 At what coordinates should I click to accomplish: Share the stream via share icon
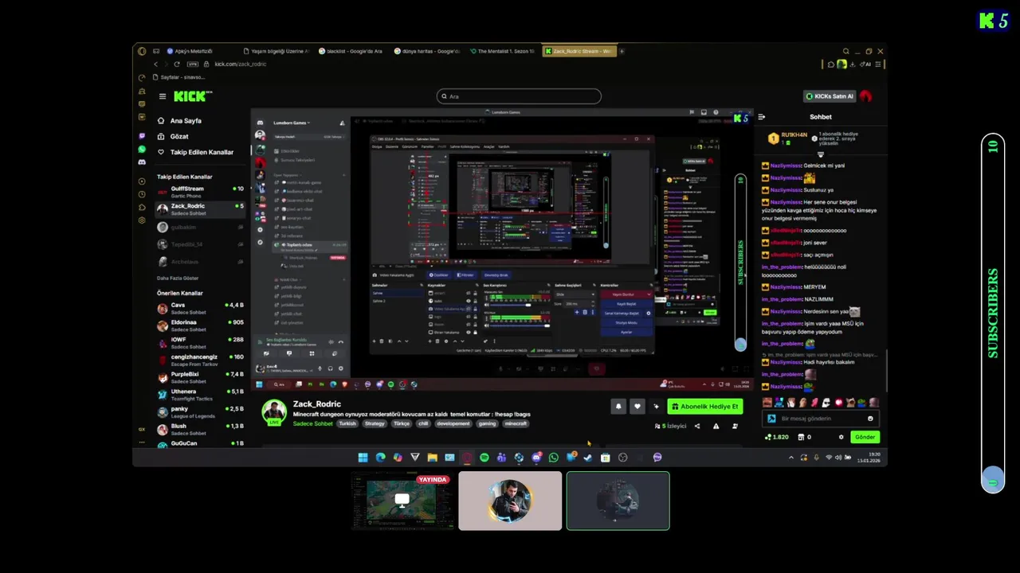[697, 426]
